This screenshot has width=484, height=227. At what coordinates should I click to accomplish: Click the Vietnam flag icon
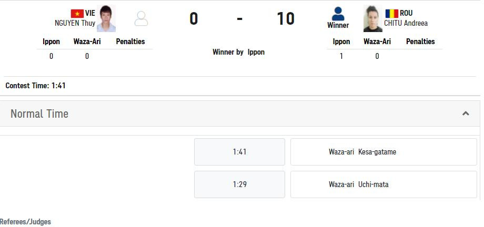click(77, 14)
